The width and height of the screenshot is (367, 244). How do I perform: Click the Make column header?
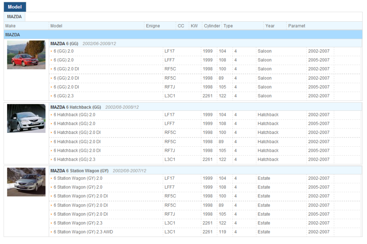point(11,26)
